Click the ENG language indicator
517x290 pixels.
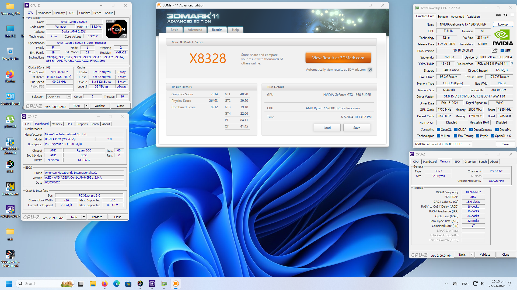[x=465, y=284]
